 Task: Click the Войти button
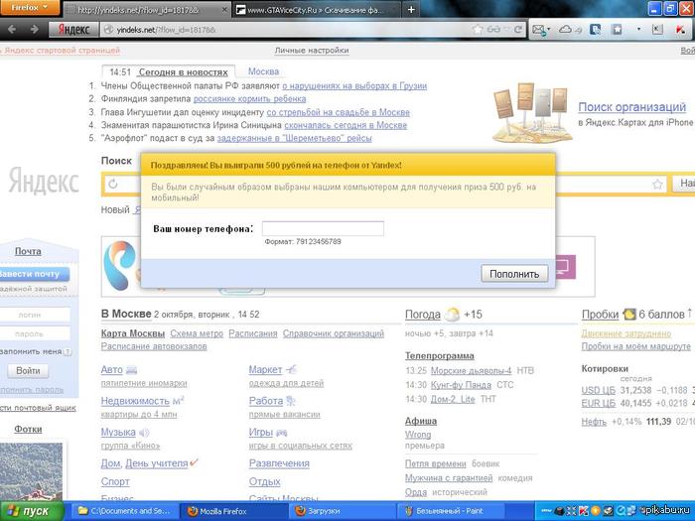[28, 371]
